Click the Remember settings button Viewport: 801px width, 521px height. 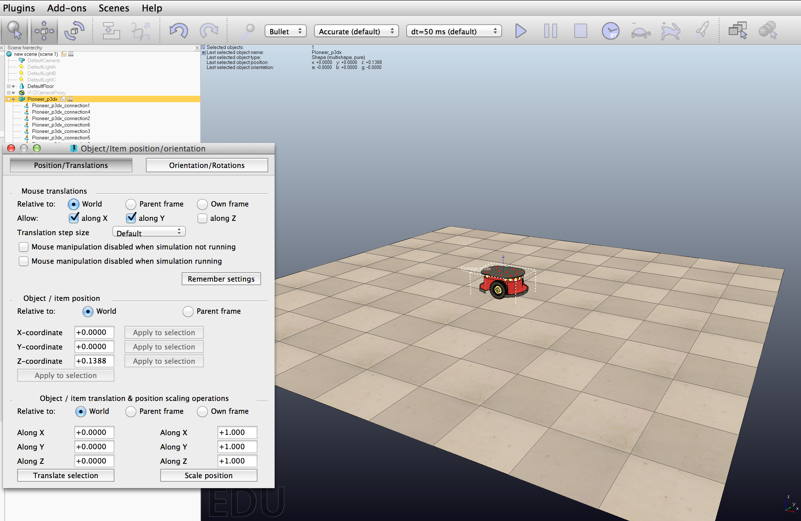click(221, 279)
